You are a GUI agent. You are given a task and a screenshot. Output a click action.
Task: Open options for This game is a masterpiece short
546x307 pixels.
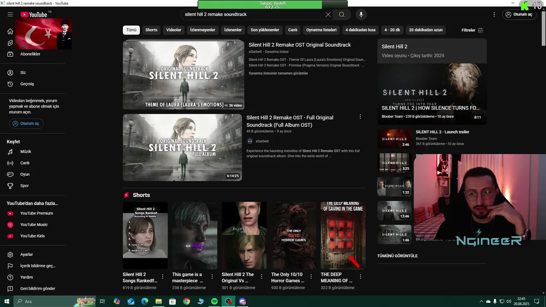(x=212, y=277)
